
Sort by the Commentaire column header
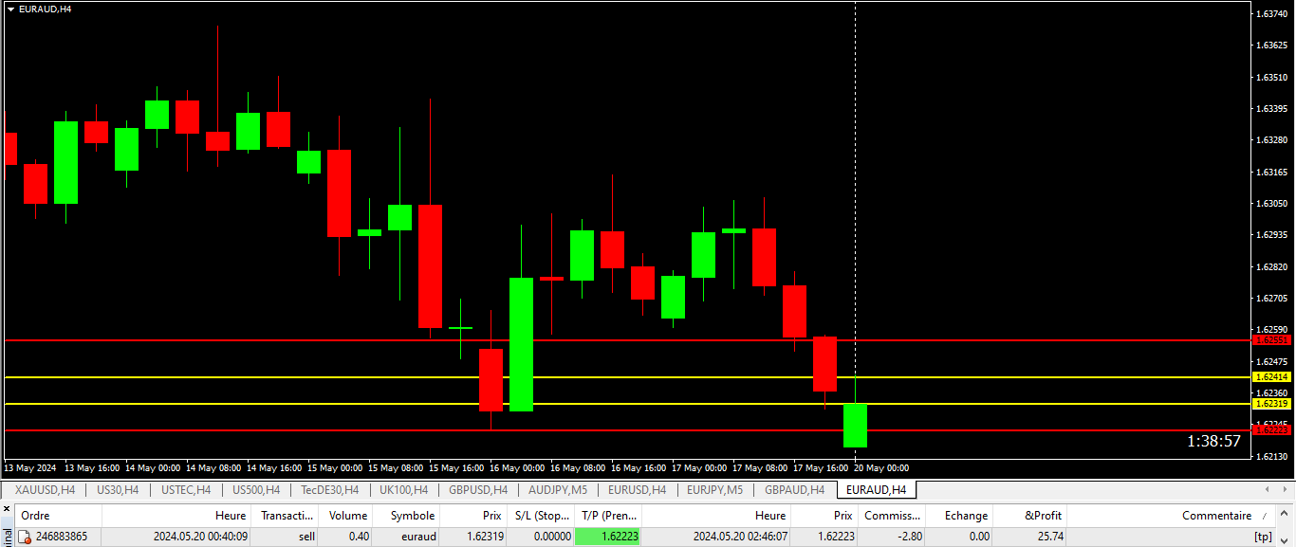(x=1172, y=516)
